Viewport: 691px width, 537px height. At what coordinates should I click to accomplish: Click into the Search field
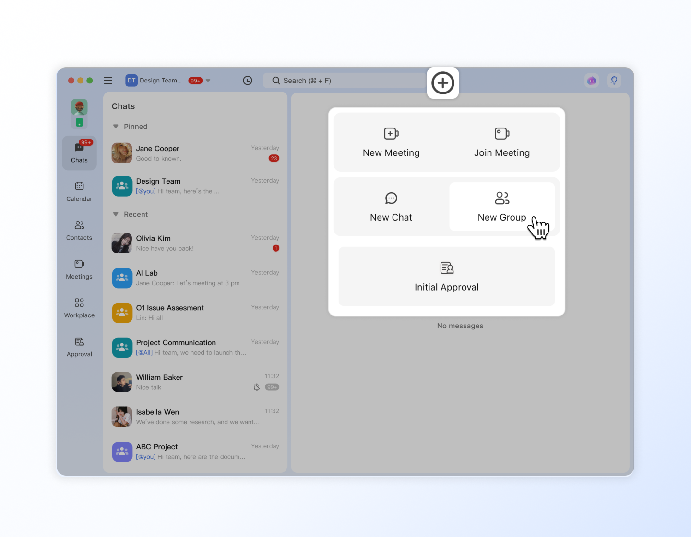345,81
